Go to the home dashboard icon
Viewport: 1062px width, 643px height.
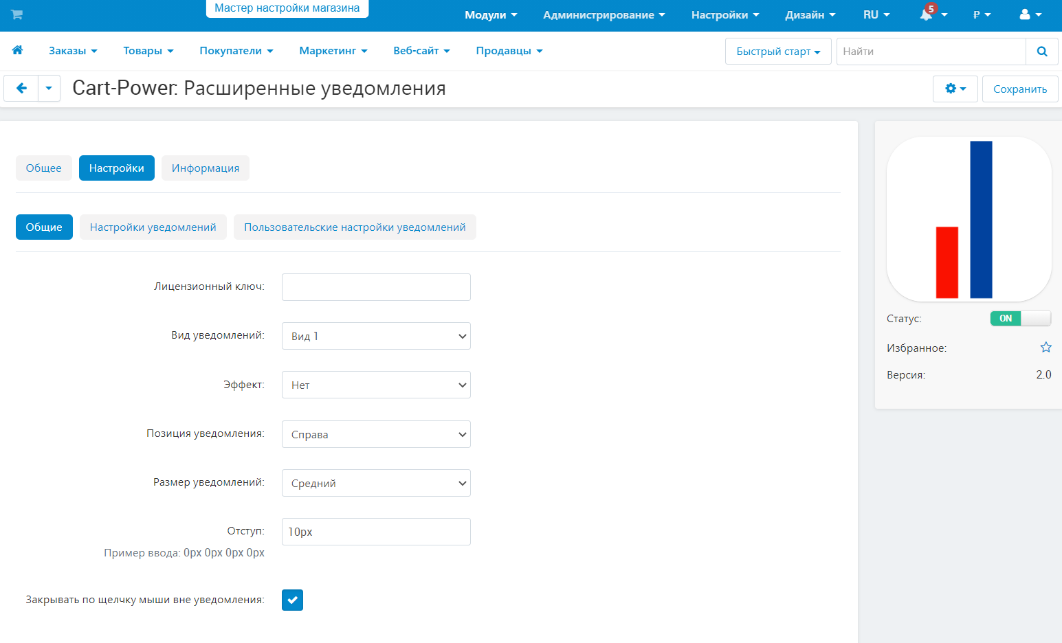pyautogui.click(x=18, y=50)
